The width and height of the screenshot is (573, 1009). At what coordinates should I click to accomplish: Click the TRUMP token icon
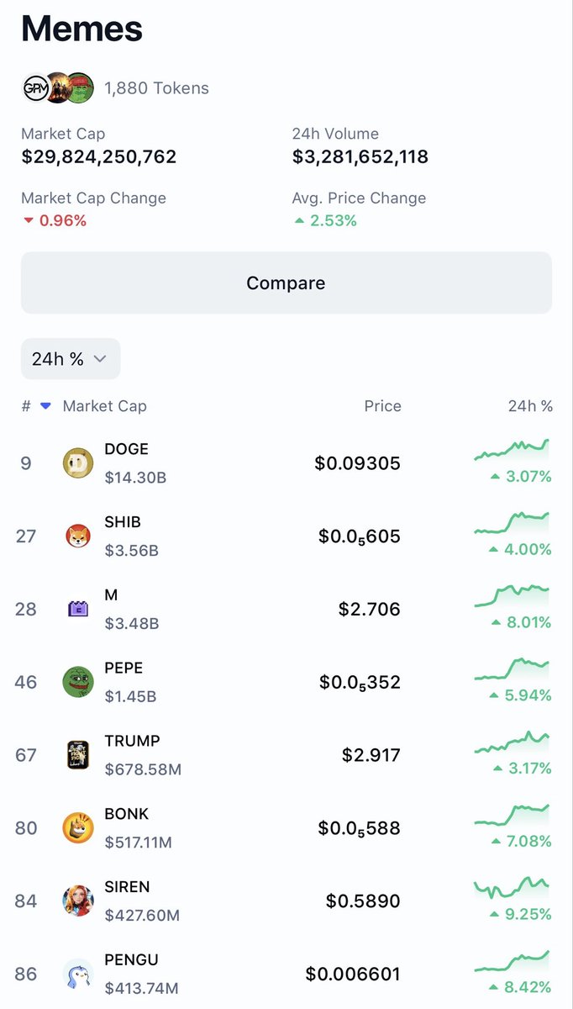[78, 755]
